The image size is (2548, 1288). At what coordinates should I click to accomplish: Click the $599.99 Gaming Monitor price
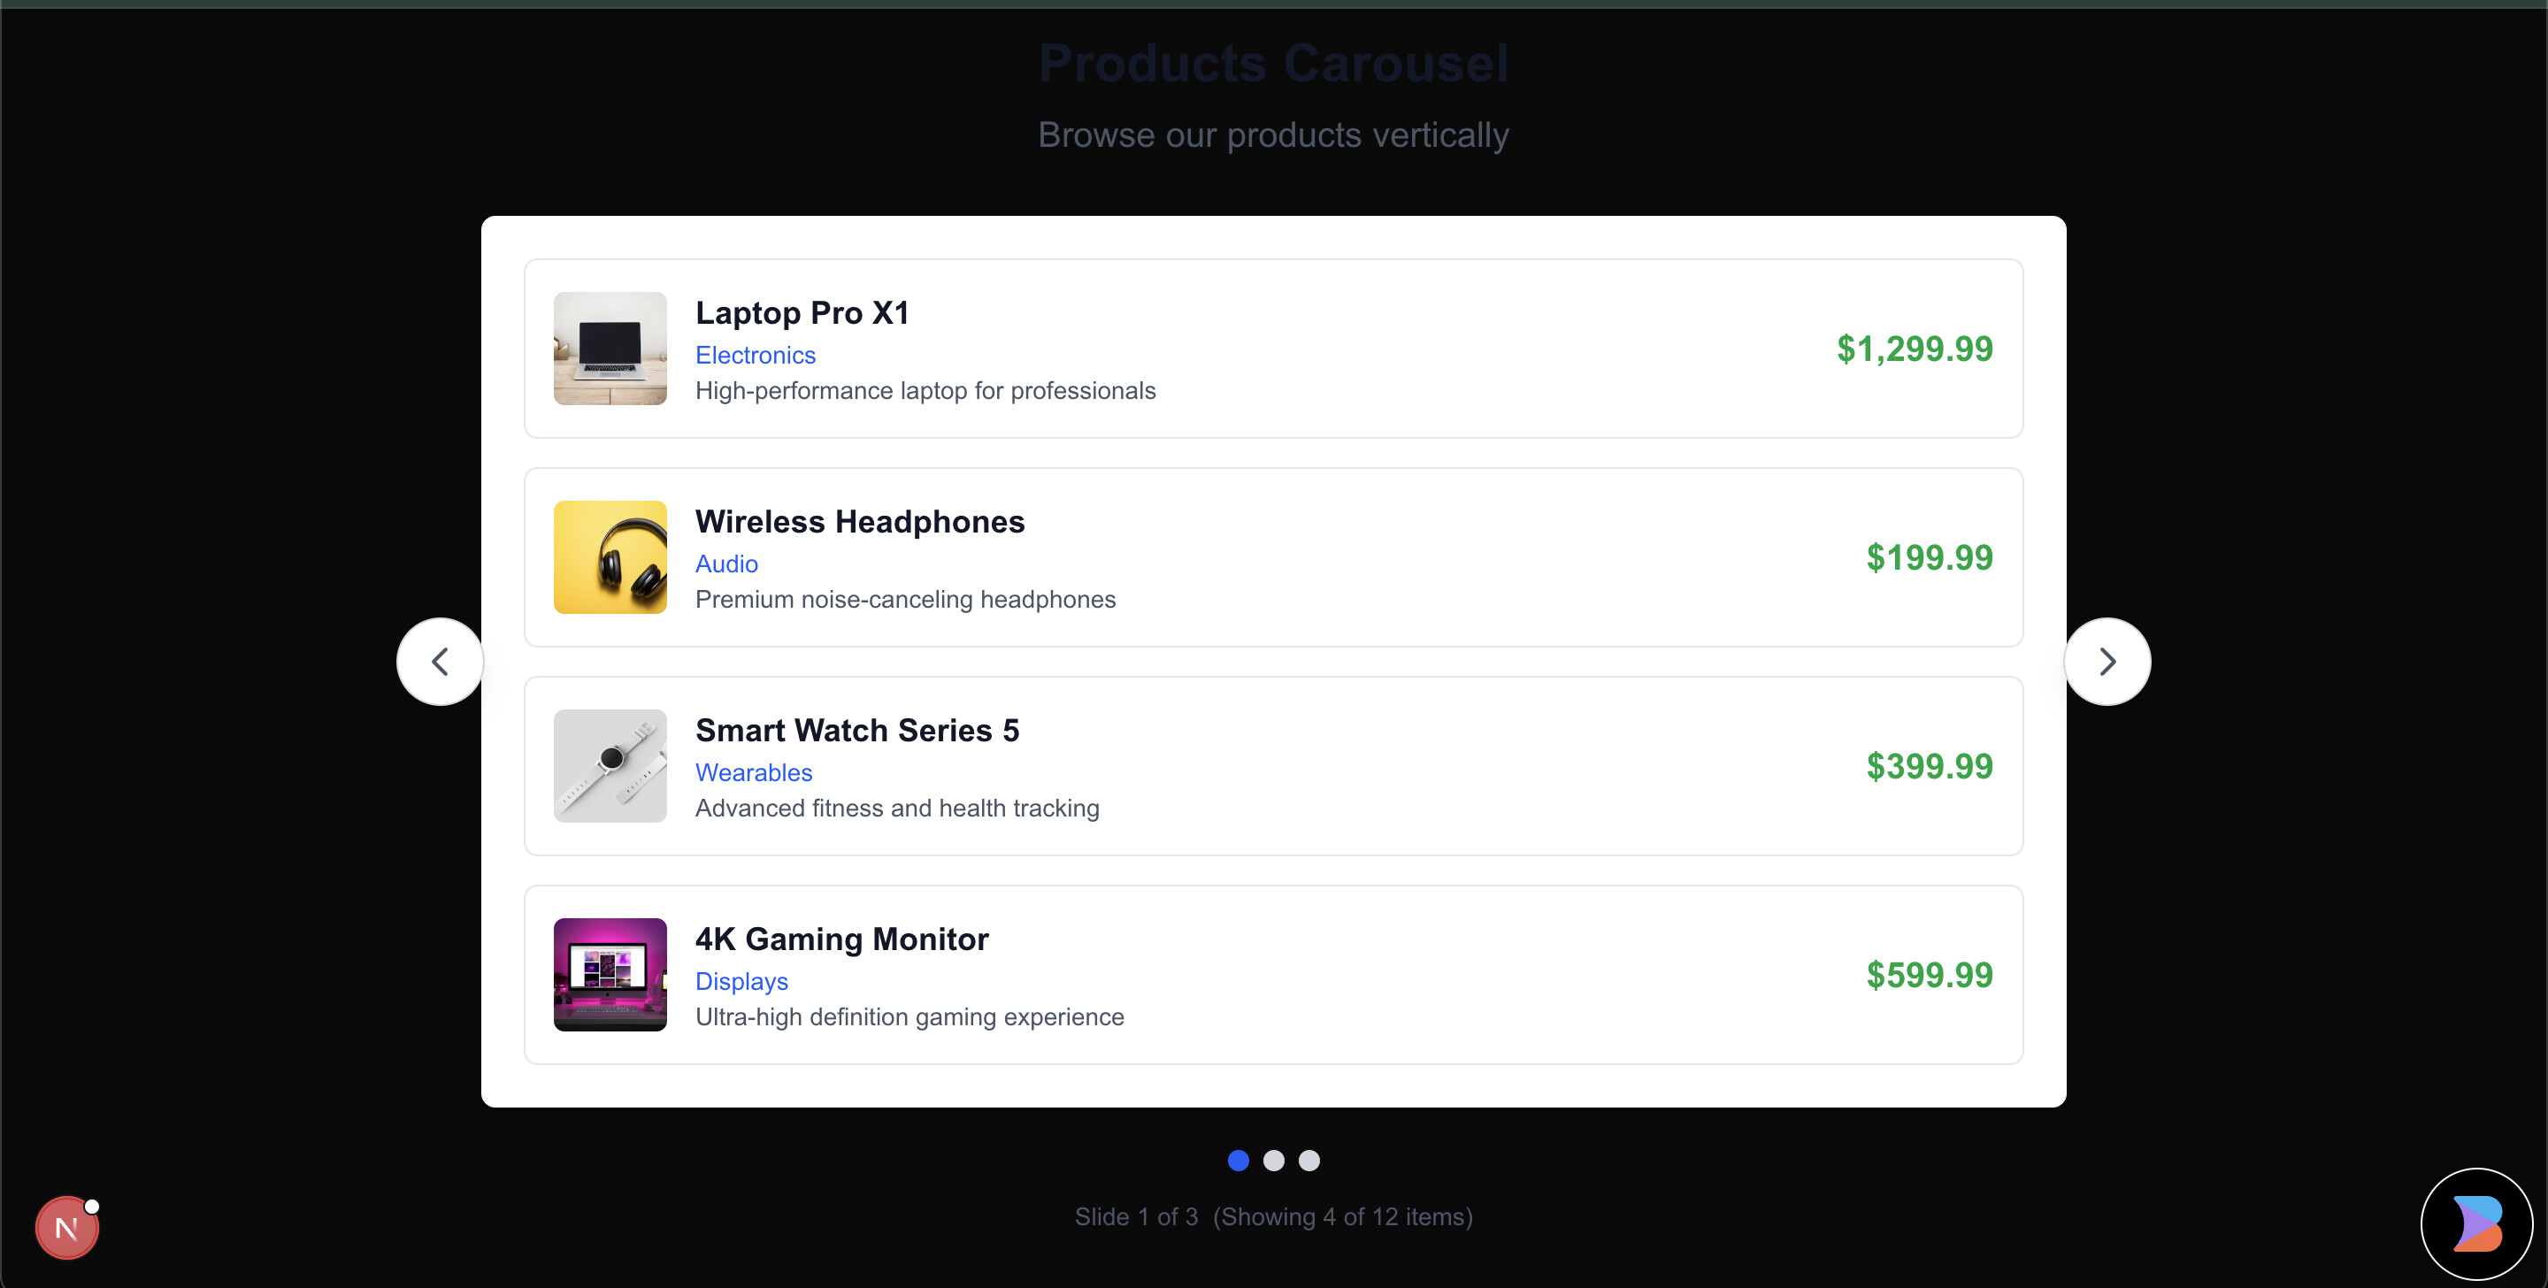point(1929,975)
